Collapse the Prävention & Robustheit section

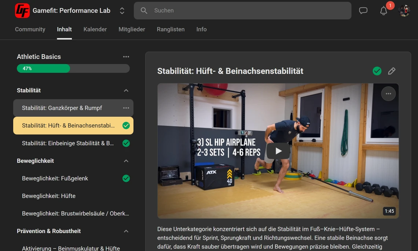(x=126, y=231)
